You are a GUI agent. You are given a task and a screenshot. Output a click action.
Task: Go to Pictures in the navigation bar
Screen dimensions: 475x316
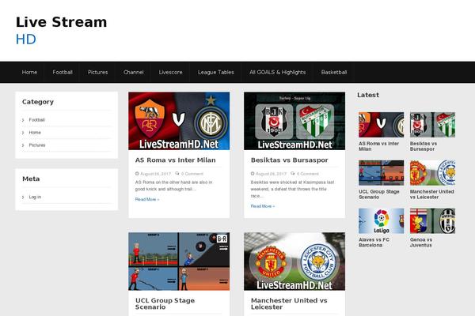[x=97, y=72]
